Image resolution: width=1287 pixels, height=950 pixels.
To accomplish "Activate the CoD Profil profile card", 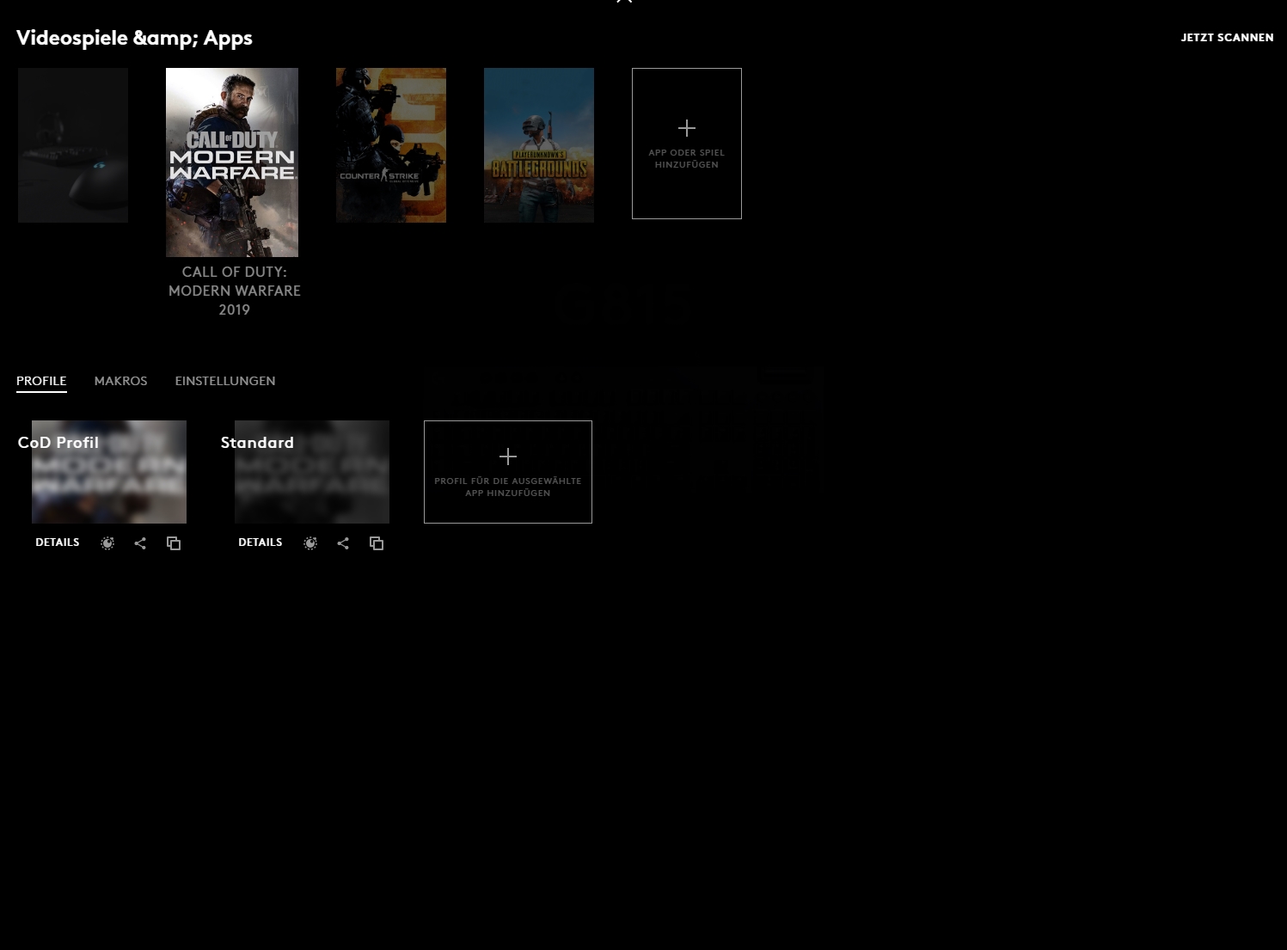I will 109,472.
